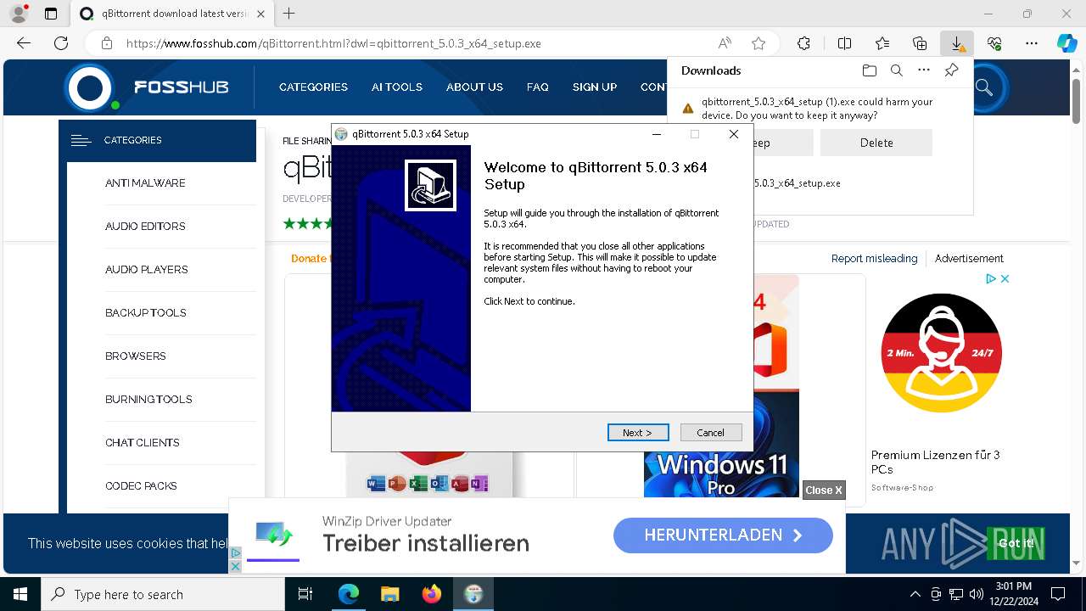
Task: Open Task View on the taskbar
Action: 305,595
